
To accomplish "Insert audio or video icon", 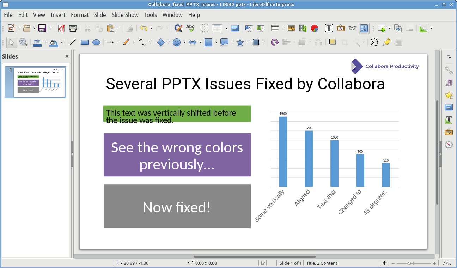I will click(303, 28).
